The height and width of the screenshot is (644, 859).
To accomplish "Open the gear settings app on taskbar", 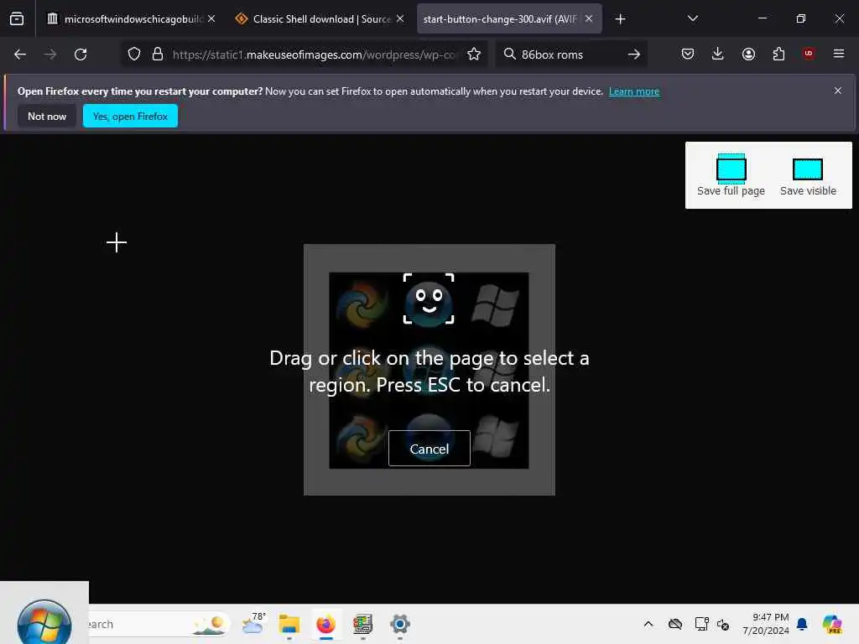I will tap(400, 624).
